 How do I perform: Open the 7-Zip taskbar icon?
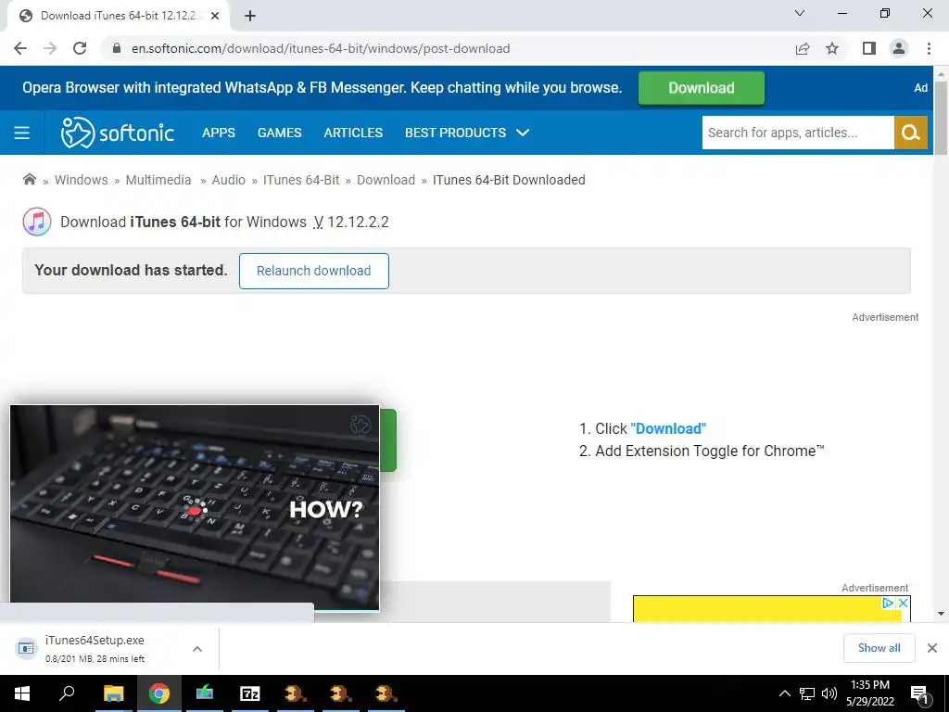coord(249,693)
